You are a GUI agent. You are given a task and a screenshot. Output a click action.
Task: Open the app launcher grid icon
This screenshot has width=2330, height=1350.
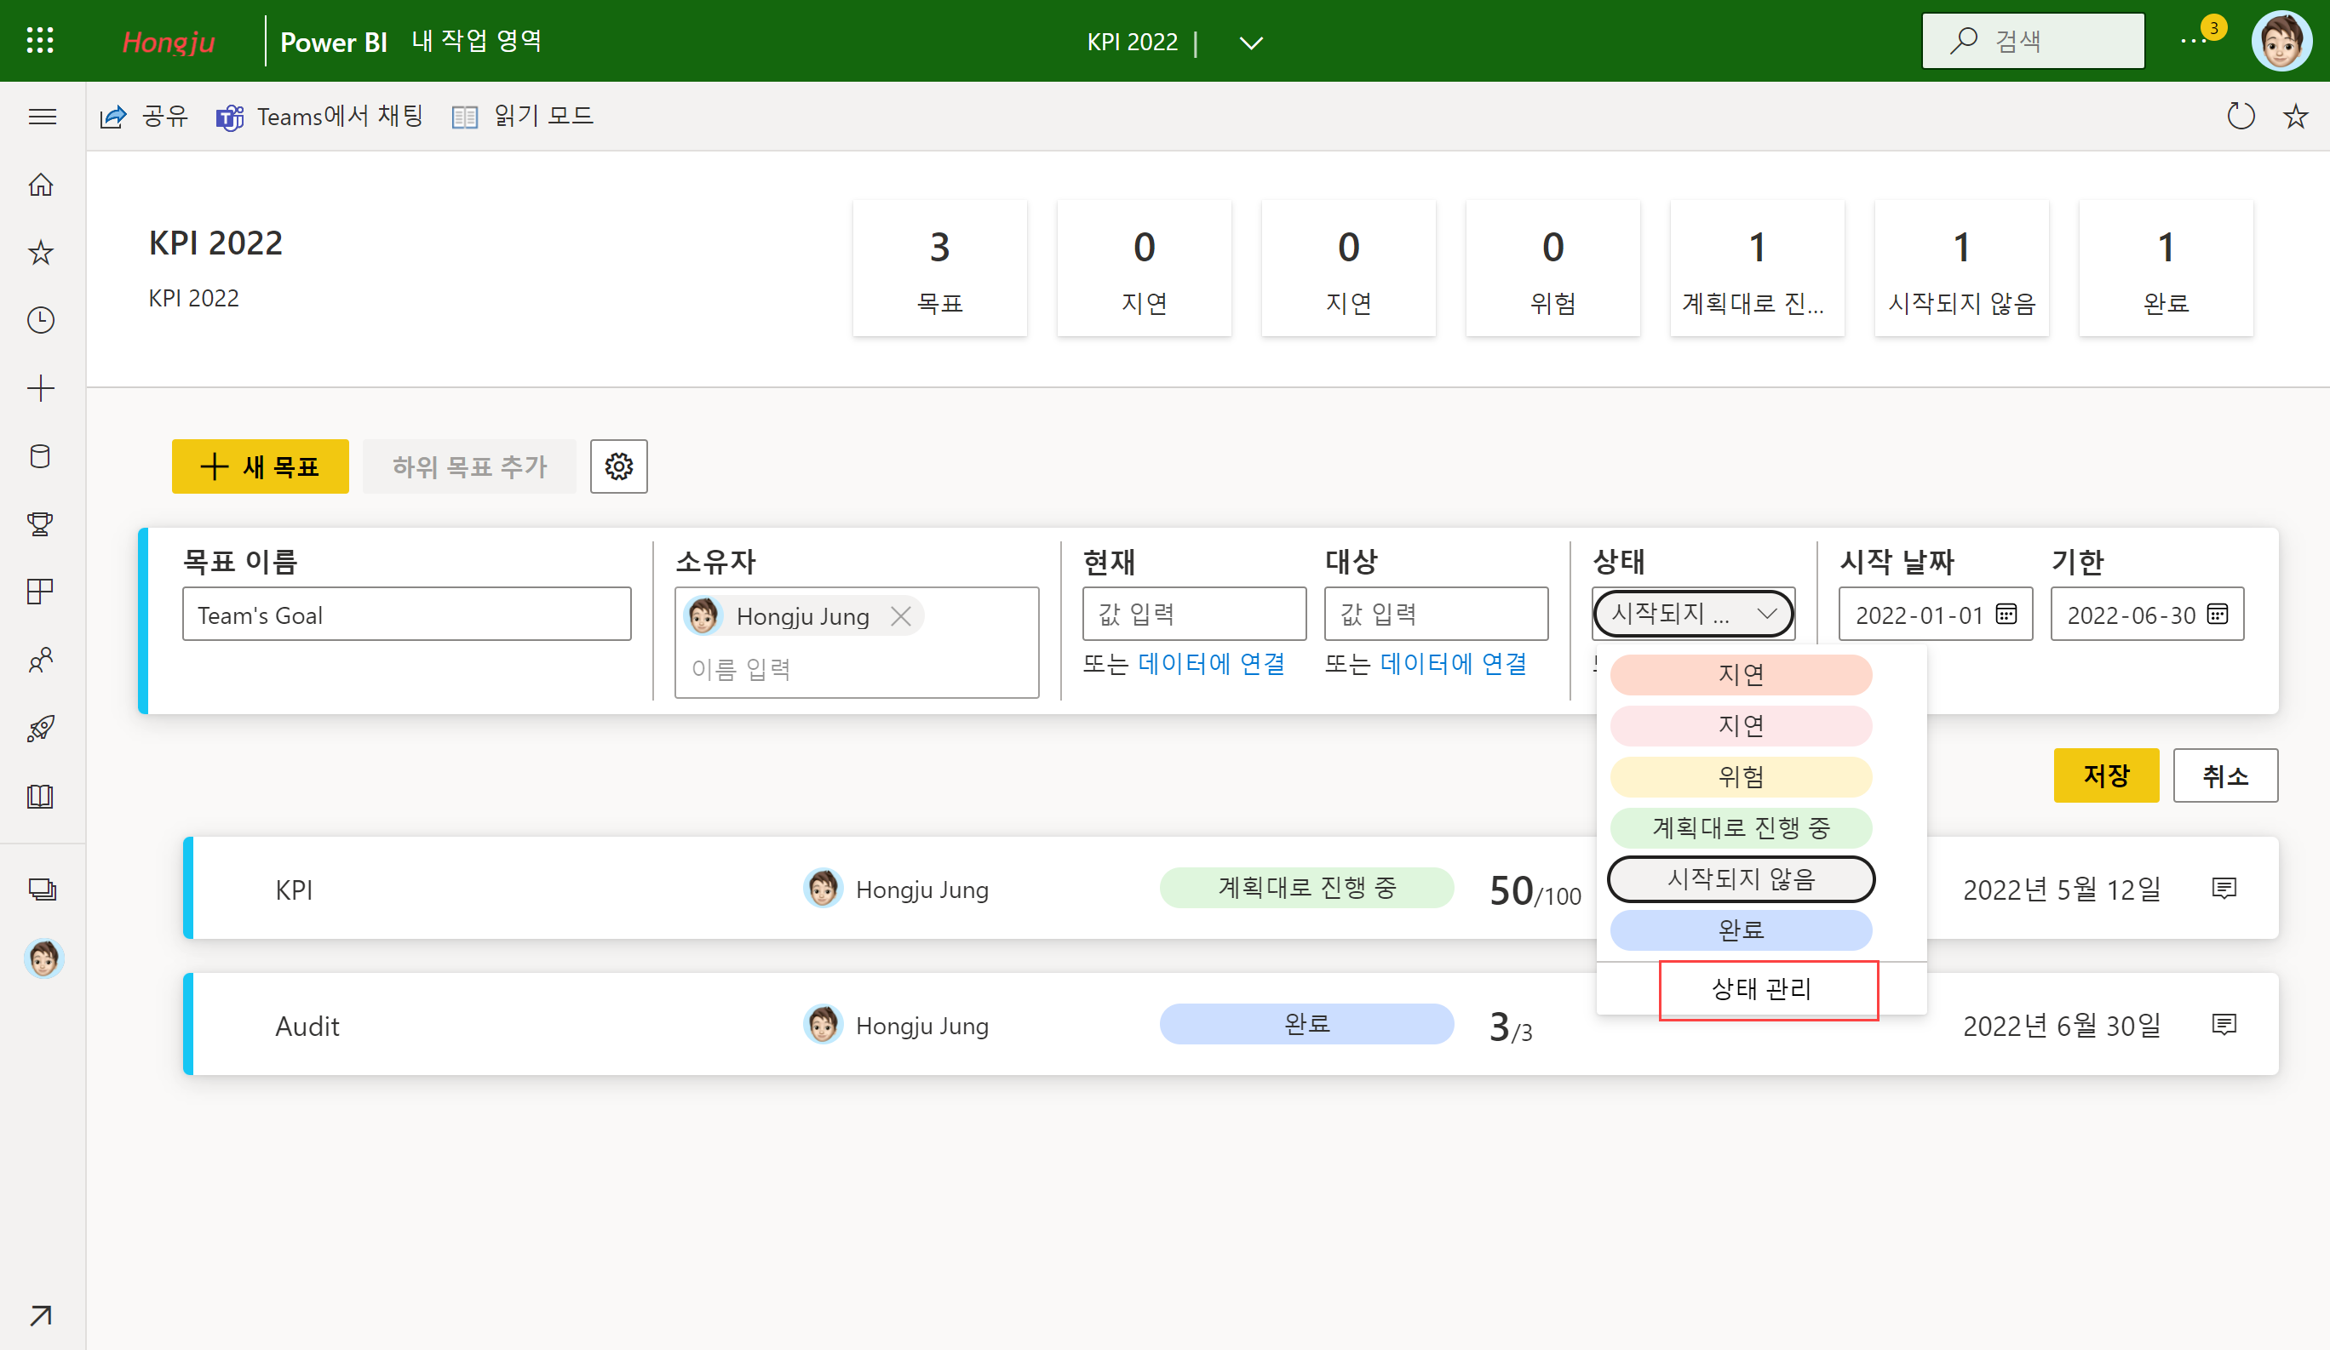(x=40, y=41)
